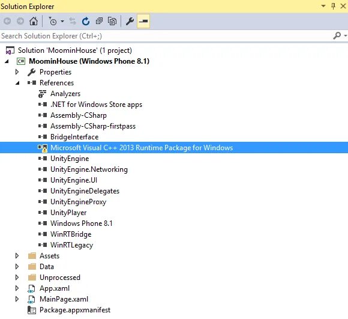Click the Assets folder icon
This screenshot has height=319, width=348.
click(x=32, y=256)
